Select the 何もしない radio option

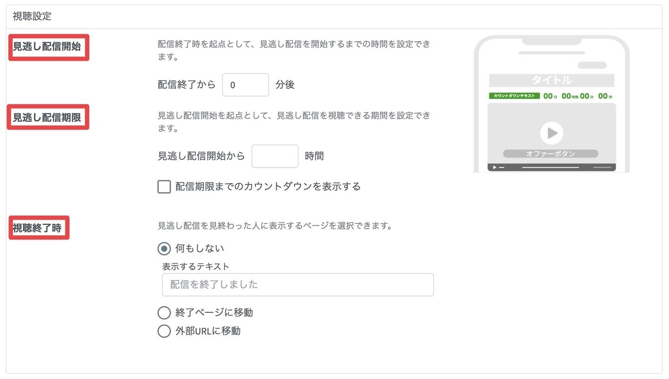[164, 248]
